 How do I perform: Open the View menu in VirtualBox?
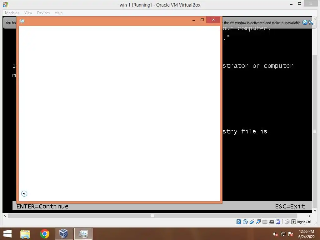pos(28,12)
